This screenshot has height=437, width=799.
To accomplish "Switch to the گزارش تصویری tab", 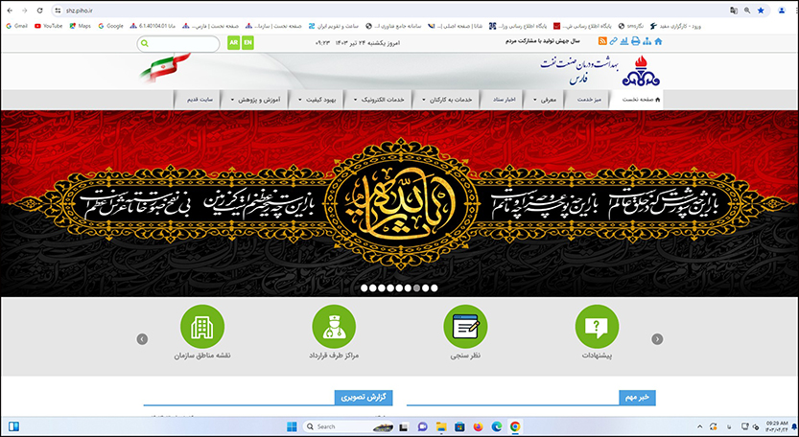I will tap(364, 398).
